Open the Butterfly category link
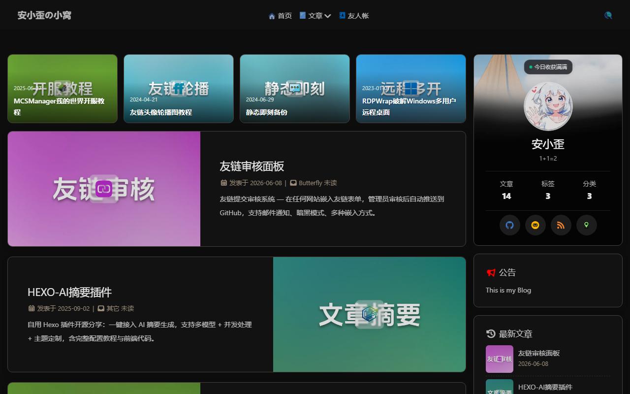 click(310, 183)
